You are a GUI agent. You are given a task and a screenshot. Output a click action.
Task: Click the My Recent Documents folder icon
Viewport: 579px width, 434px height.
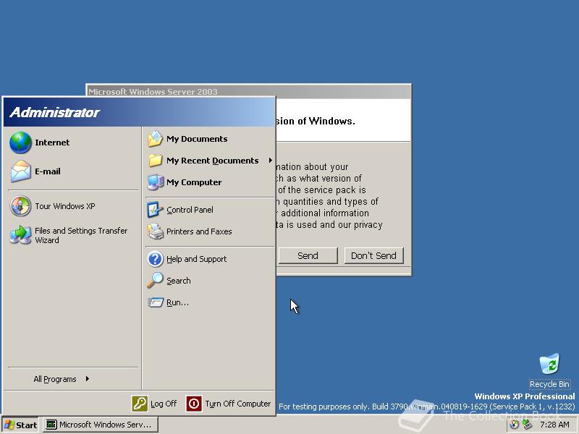(x=155, y=161)
